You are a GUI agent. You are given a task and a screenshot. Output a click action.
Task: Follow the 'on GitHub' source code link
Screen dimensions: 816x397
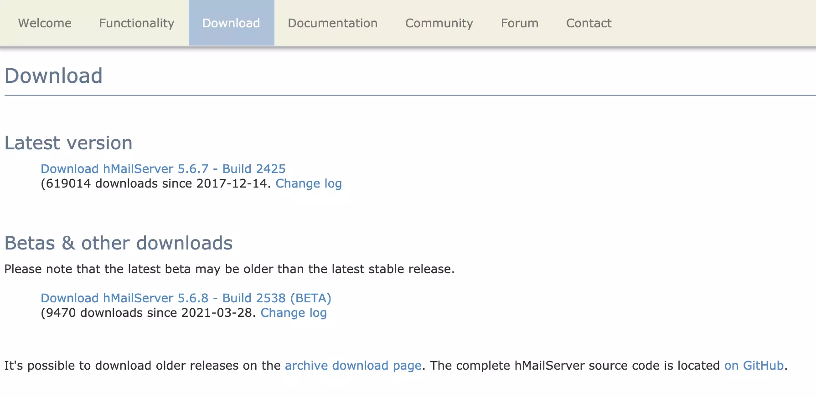754,366
